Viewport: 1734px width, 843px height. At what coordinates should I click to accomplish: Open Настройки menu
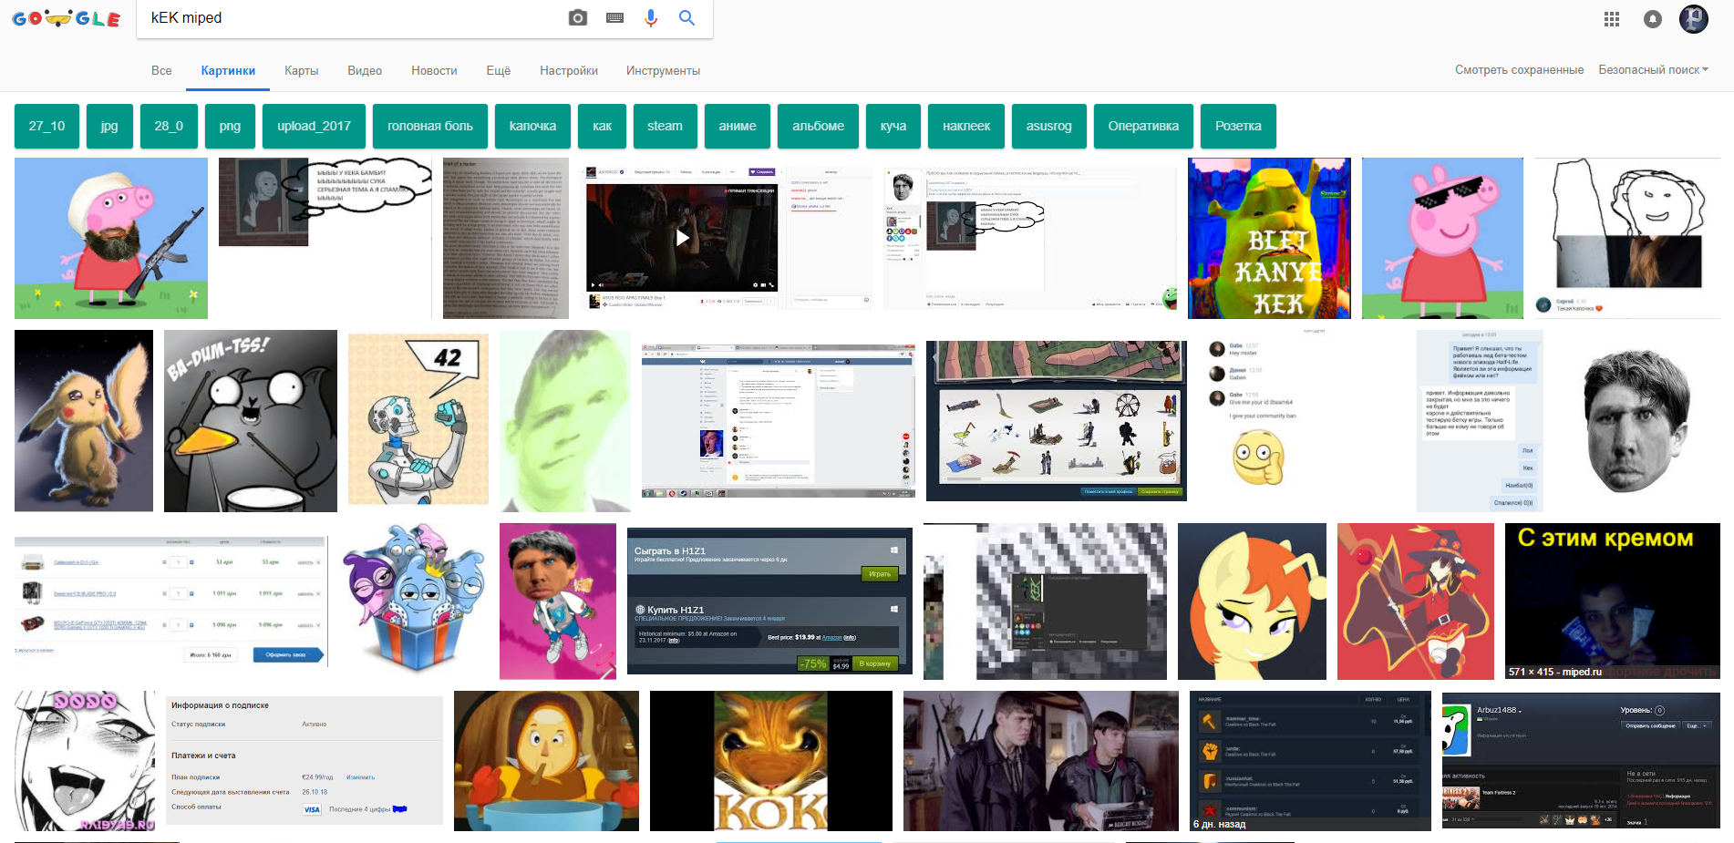(569, 70)
